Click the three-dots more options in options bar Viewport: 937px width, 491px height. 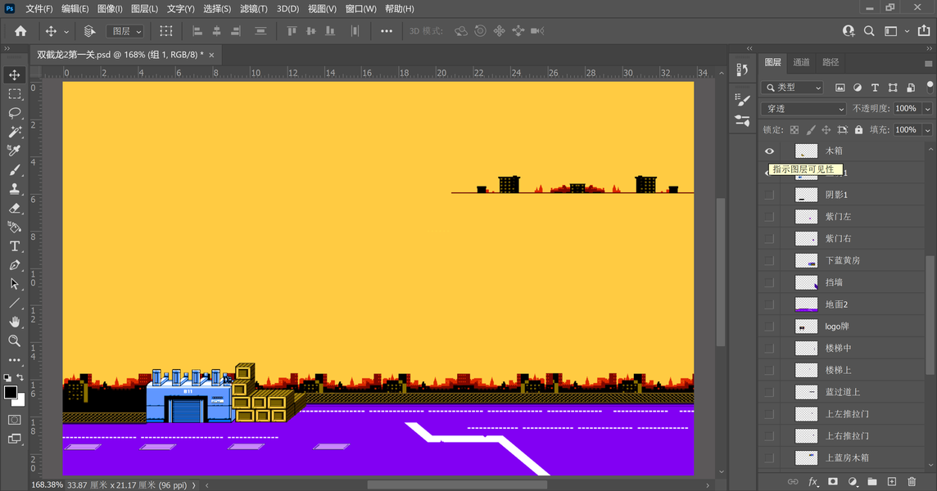[x=387, y=31]
